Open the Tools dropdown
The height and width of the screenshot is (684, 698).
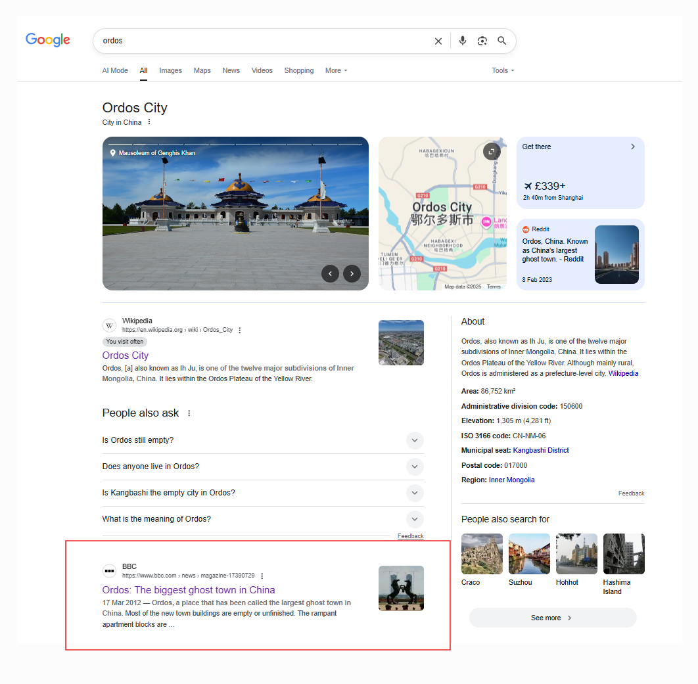tap(503, 70)
